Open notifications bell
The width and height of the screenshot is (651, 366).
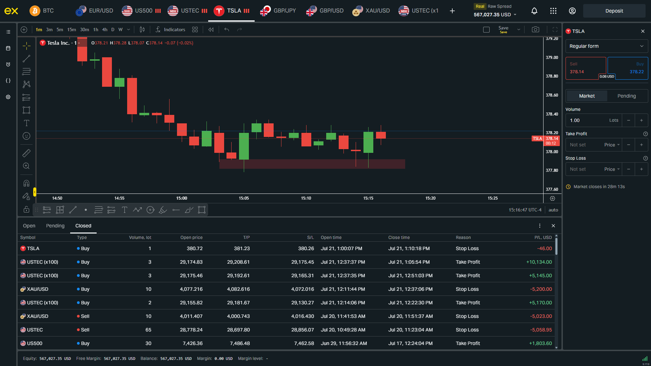click(534, 11)
